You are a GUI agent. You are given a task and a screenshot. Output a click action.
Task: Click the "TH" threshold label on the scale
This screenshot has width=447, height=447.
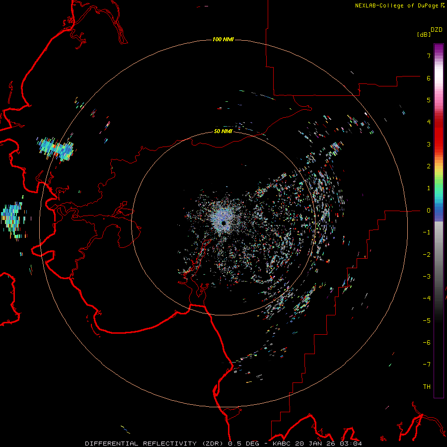(x=427, y=387)
